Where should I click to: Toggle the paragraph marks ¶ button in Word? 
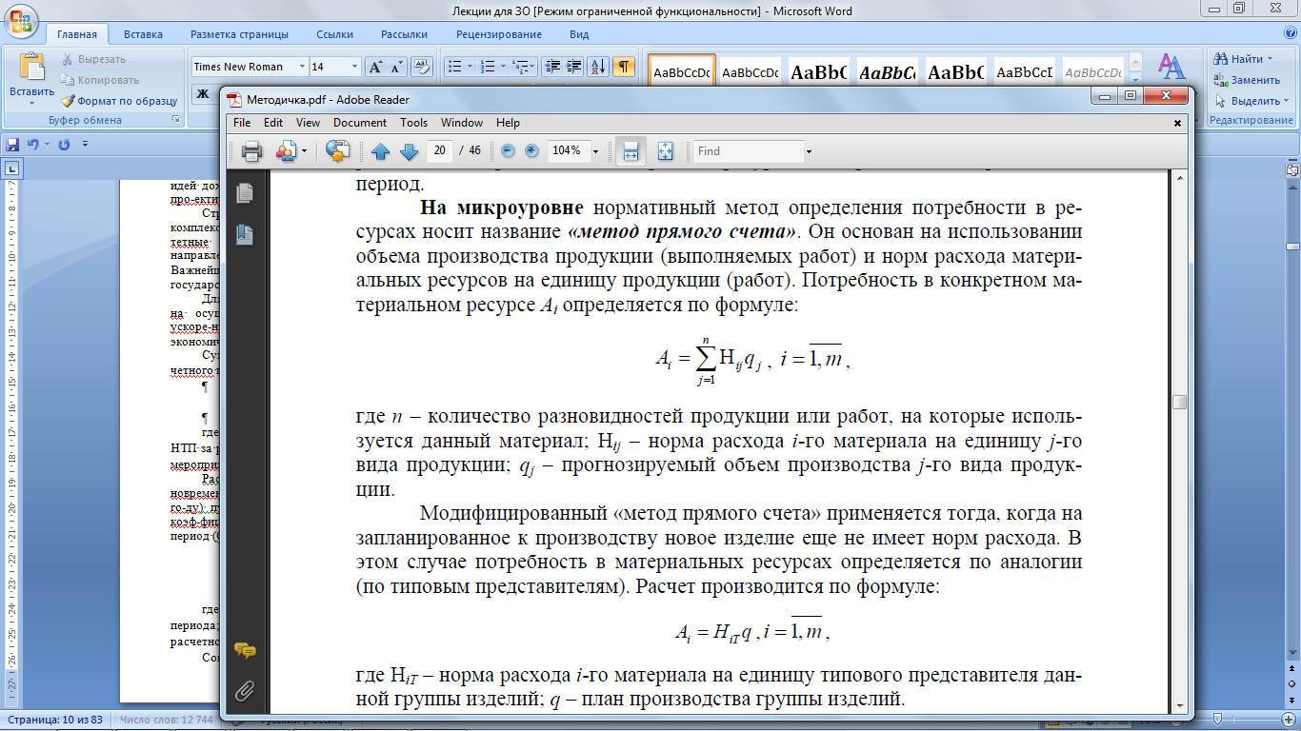click(623, 67)
